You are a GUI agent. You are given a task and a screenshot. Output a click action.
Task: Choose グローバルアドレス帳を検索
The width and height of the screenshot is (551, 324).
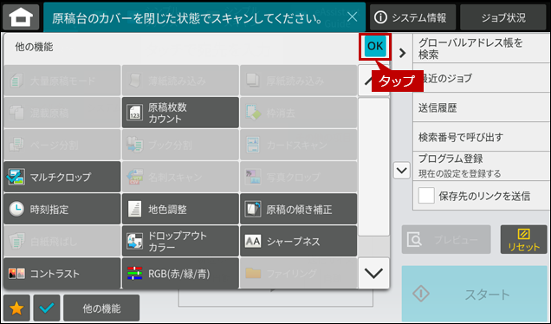point(481,49)
